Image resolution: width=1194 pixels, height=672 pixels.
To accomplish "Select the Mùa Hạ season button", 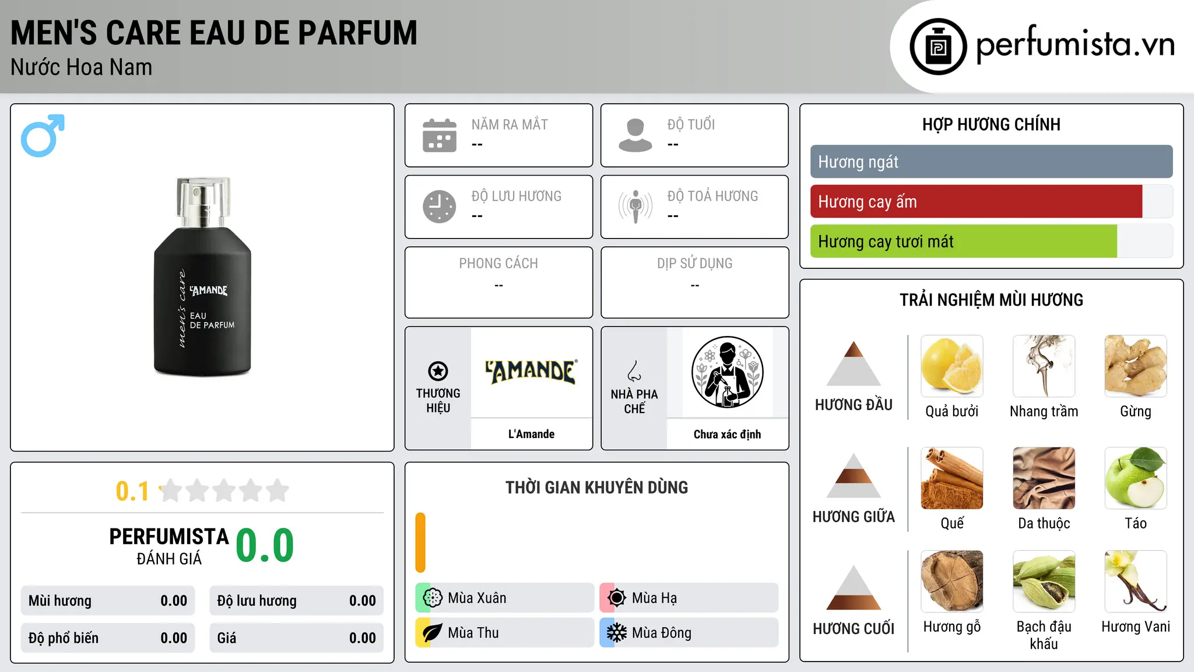I will pyautogui.click(x=689, y=598).
